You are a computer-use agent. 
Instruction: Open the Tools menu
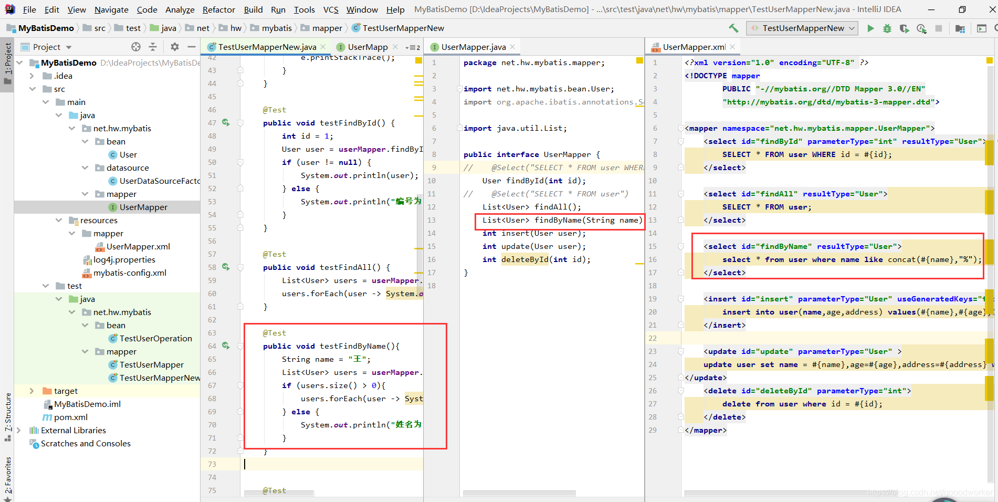pyautogui.click(x=304, y=9)
